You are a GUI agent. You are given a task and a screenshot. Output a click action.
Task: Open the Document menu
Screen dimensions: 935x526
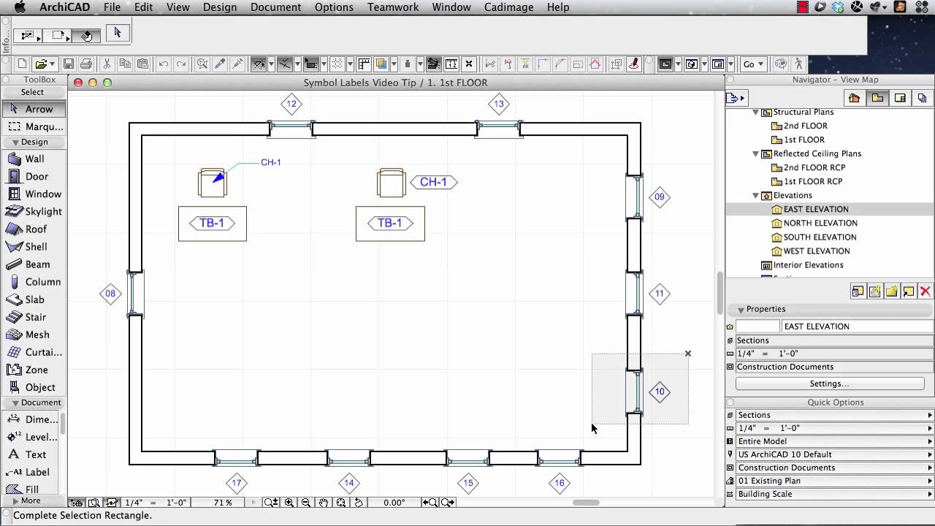tap(275, 7)
